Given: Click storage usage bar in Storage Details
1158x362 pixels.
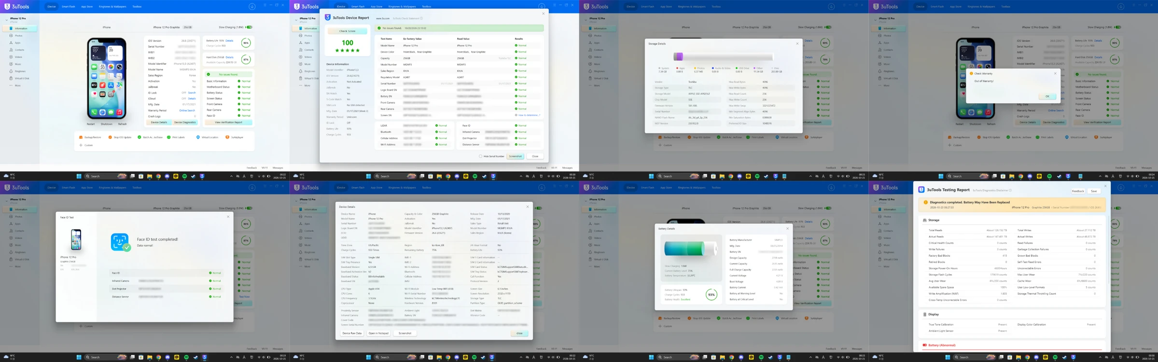Looking at the screenshot, I should click(x=723, y=56).
